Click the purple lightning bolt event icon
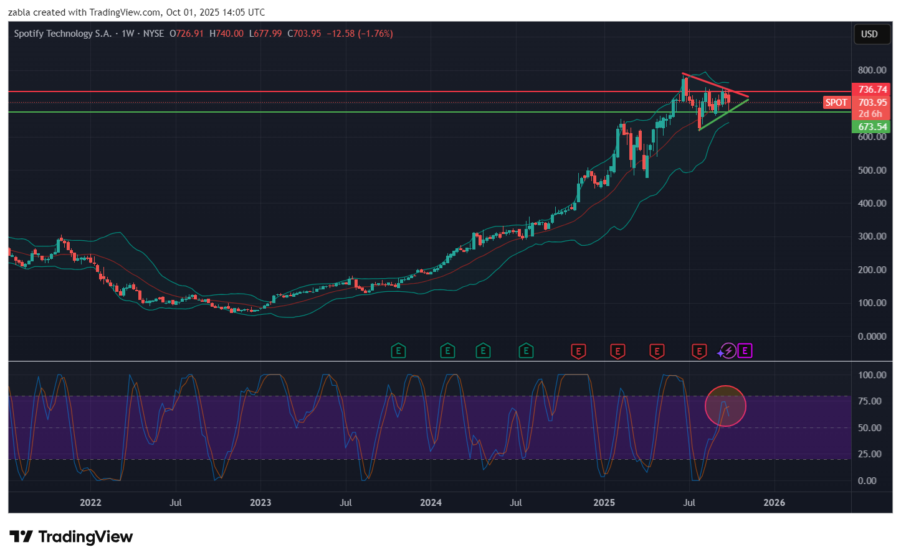This screenshot has height=560, width=901. pos(728,351)
